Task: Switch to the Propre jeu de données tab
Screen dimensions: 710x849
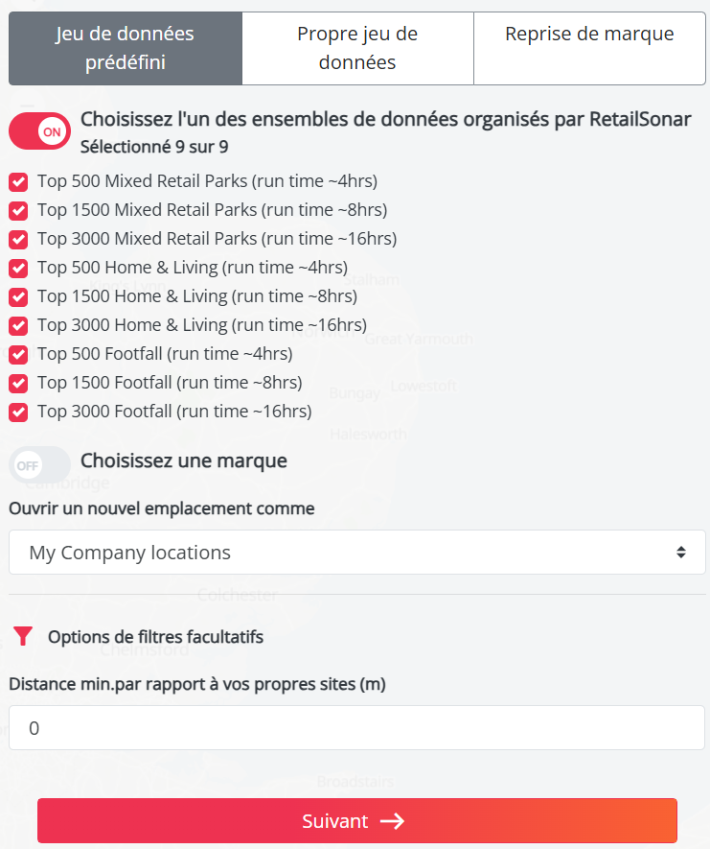Action: pos(357,48)
